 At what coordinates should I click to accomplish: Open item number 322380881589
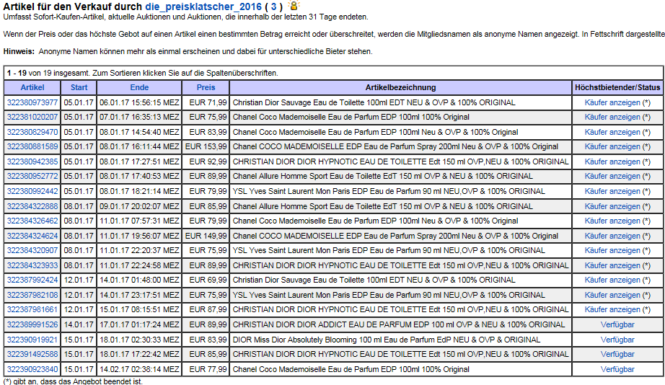point(32,146)
